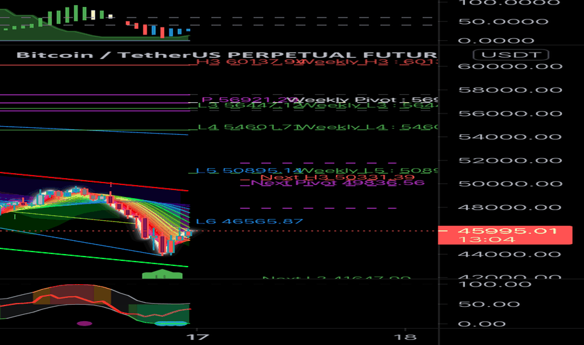Screen dimensions: 584x345
Task: Click the 60000.00 price axis label
Action: point(510,66)
